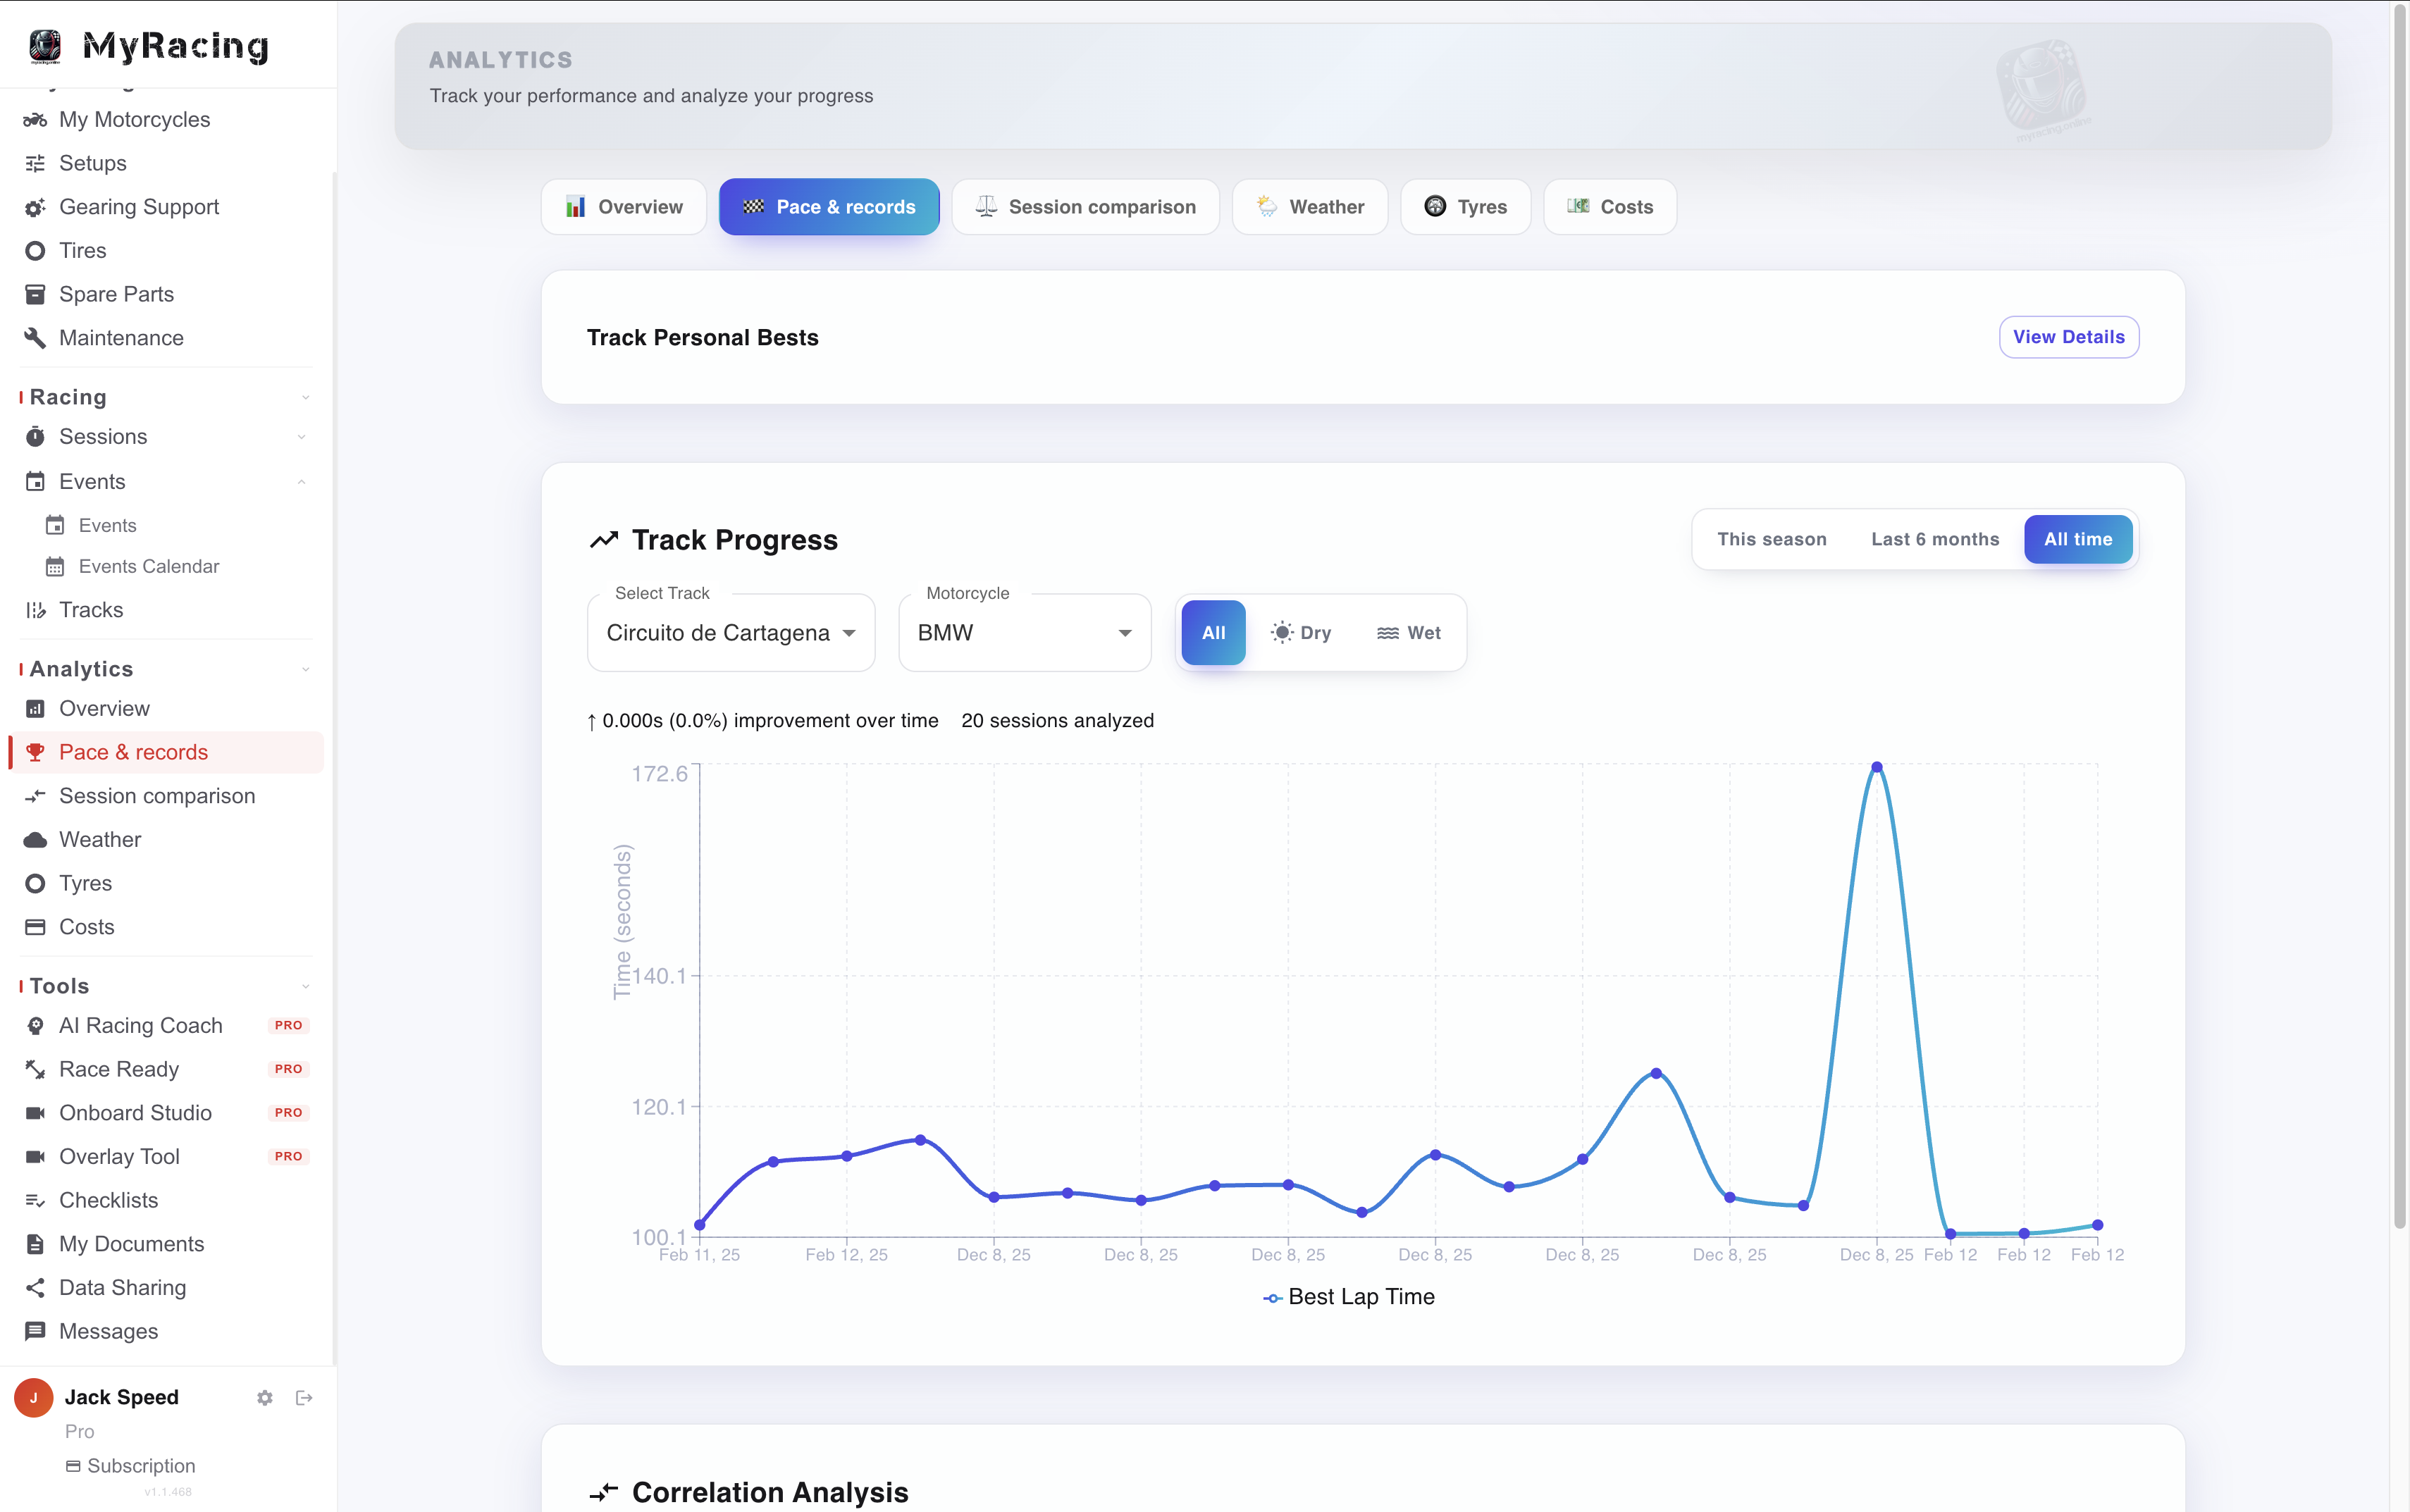Switch to the Weather tab
This screenshot has width=2410, height=1512.
pyautogui.click(x=1310, y=207)
